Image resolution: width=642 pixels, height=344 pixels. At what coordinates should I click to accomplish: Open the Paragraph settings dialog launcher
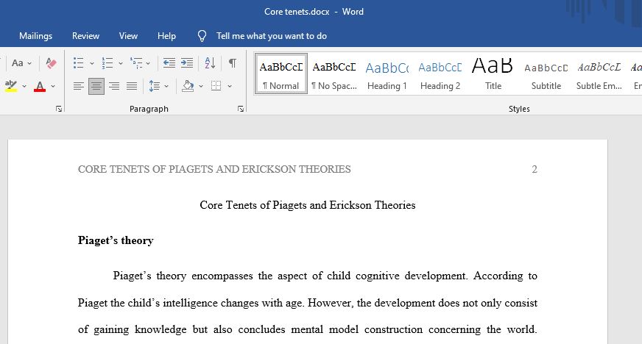click(x=240, y=109)
